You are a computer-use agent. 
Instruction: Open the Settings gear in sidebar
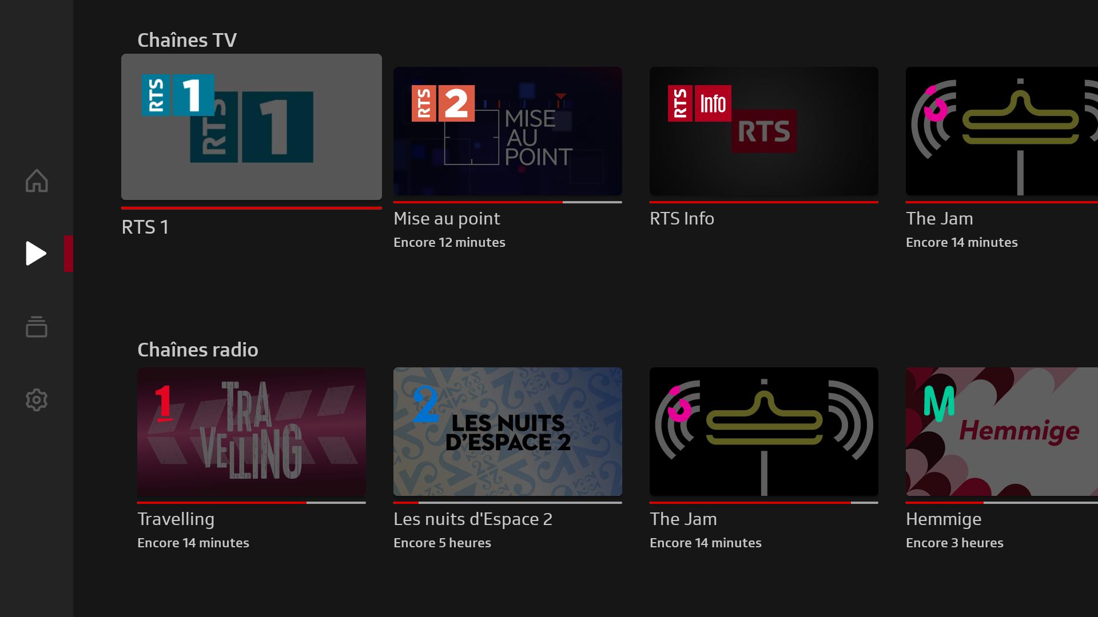pos(37,400)
